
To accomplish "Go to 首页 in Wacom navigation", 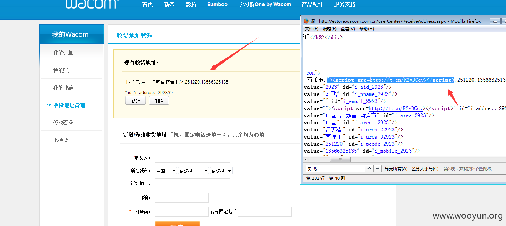I will click(x=147, y=5).
